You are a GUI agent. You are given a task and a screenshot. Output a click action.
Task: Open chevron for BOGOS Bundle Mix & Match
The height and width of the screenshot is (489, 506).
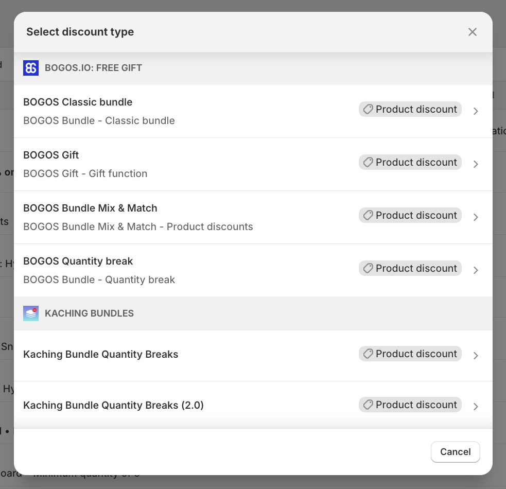(x=476, y=217)
